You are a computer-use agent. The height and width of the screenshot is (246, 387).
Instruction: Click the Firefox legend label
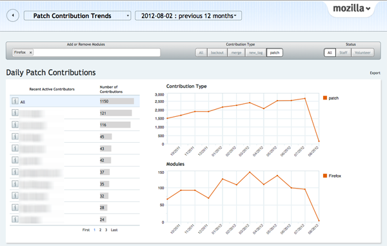coord(335,176)
